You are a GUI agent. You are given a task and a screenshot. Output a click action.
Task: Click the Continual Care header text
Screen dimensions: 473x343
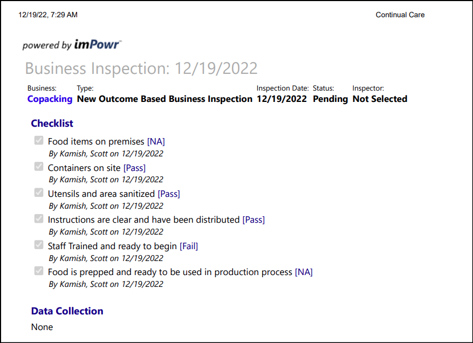click(x=400, y=15)
